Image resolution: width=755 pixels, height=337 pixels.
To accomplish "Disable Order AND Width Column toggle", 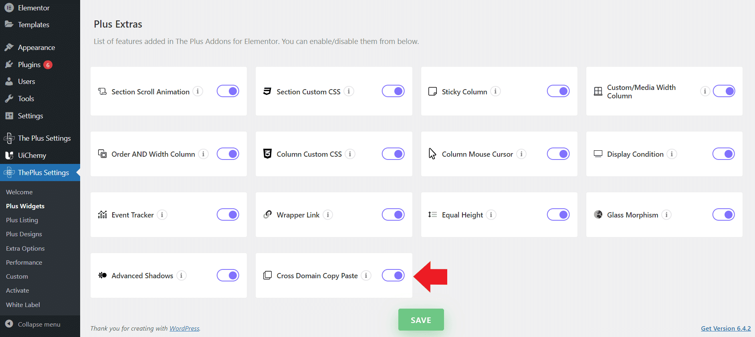I will [x=228, y=154].
